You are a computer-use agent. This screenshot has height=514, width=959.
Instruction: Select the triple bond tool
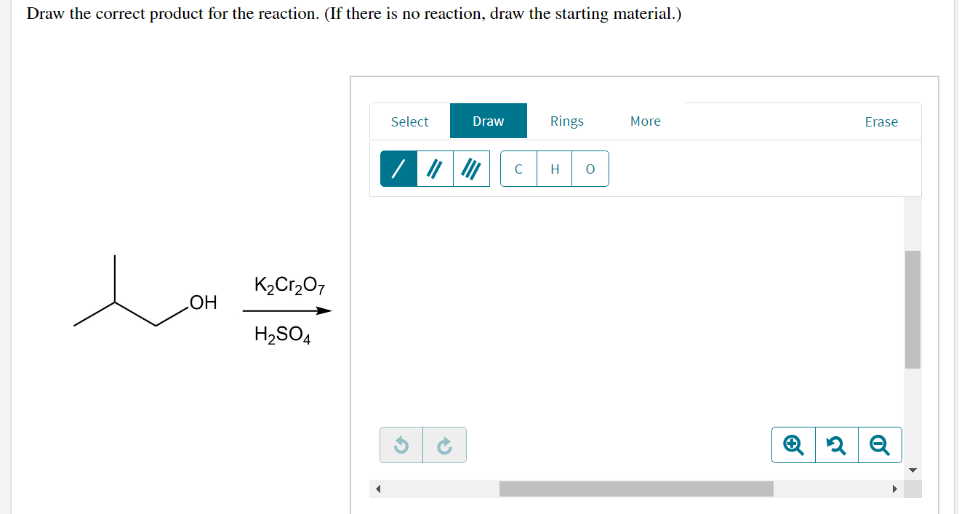click(471, 168)
